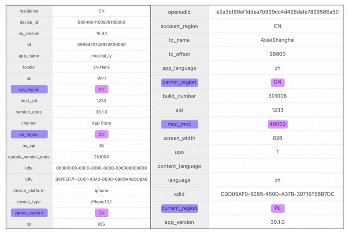Click the empty content_language value cell
This screenshot has height=233, width=348.
coord(277,166)
